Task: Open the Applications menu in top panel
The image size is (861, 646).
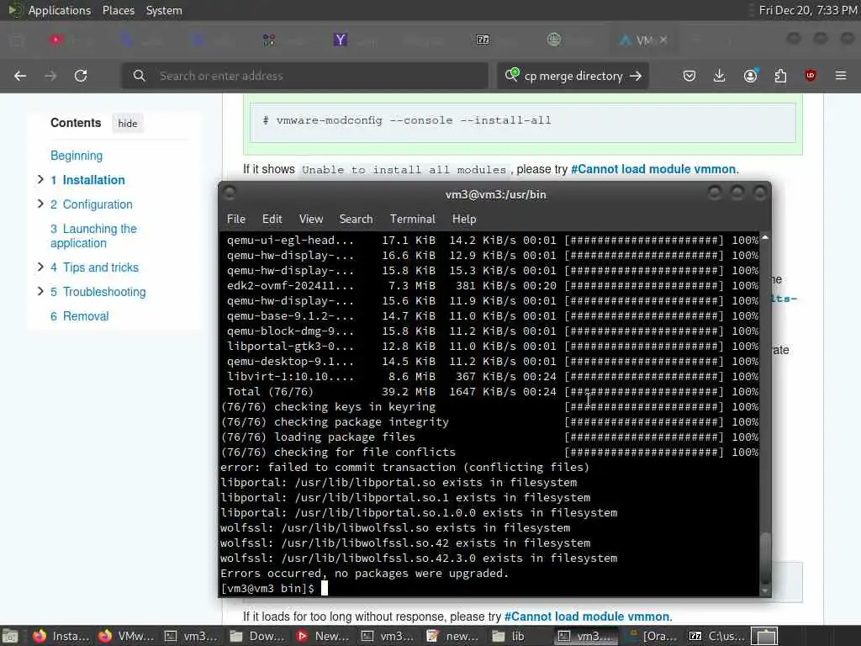Action: 60,10
